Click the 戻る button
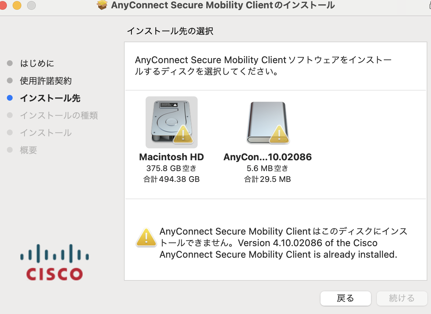The width and height of the screenshot is (431, 314). (x=345, y=298)
